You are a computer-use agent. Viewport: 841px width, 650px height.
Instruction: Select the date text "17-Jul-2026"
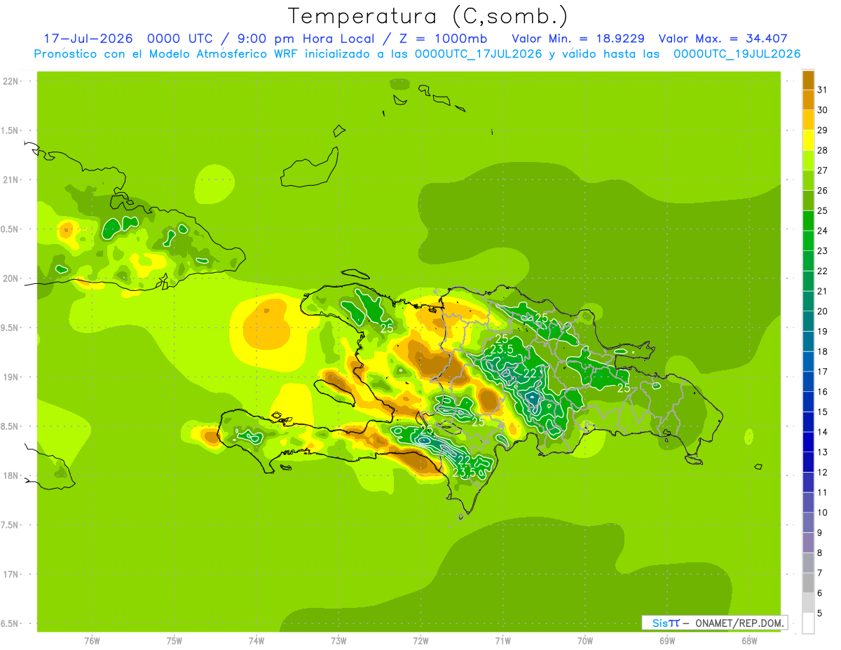(88, 39)
